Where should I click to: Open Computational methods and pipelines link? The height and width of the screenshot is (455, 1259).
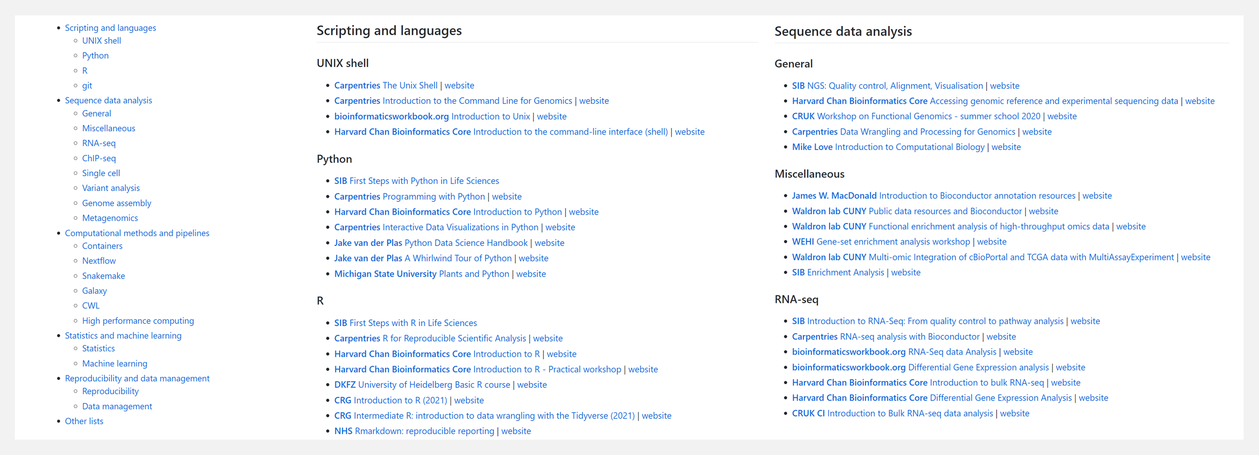point(137,233)
